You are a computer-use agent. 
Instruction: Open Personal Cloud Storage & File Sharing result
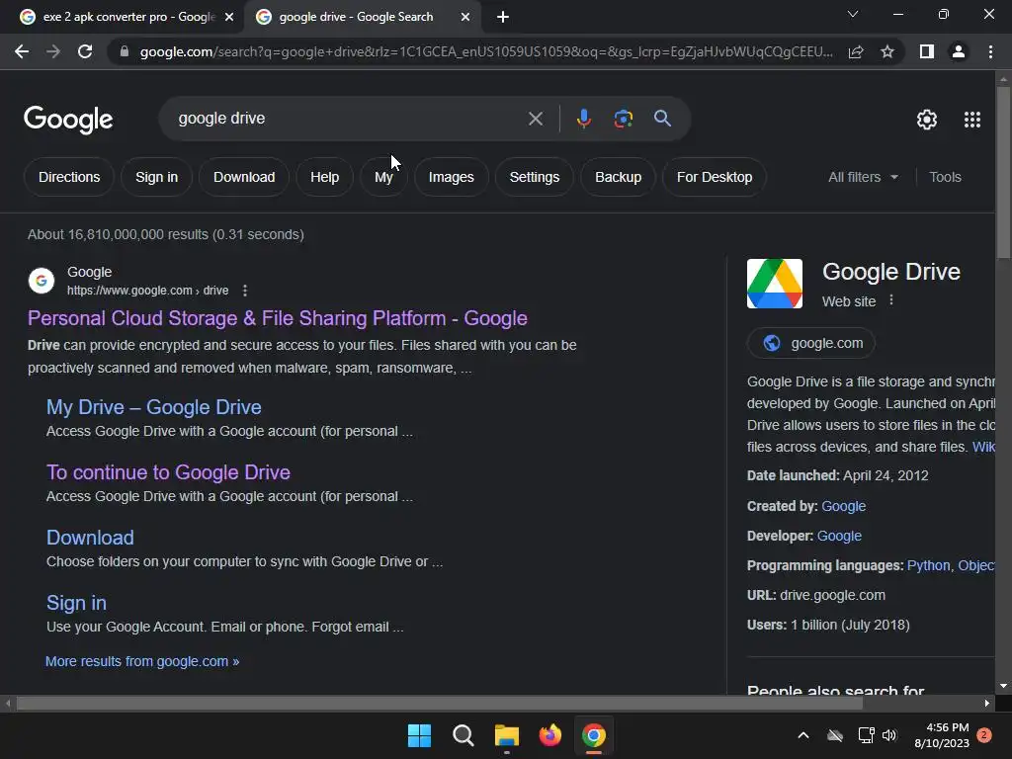pyautogui.click(x=278, y=318)
